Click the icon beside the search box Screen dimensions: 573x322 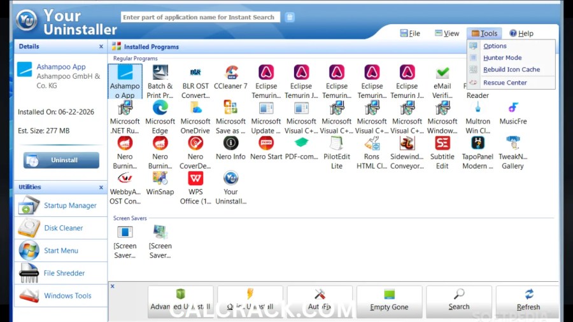[290, 17]
